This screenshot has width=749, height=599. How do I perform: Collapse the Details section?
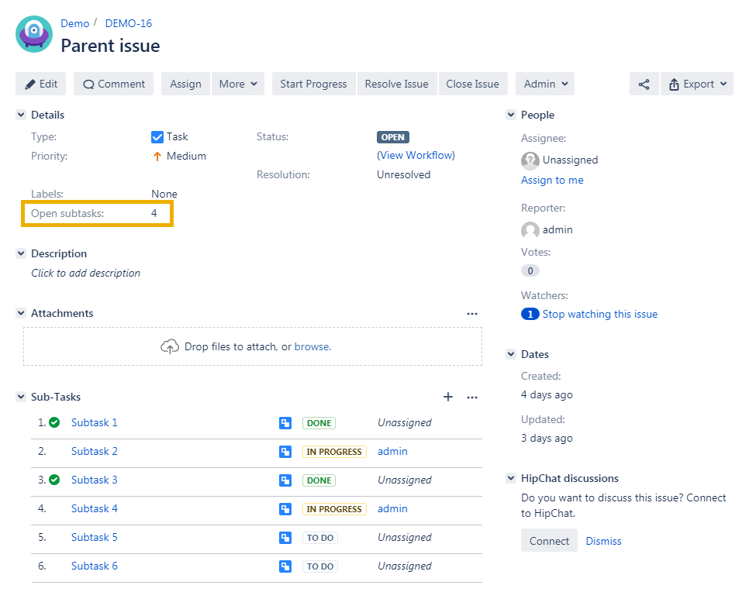[21, 115]
